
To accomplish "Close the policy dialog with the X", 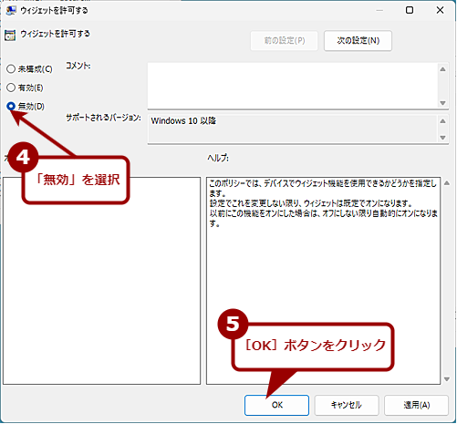I will (440, 10).
